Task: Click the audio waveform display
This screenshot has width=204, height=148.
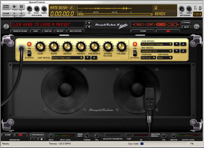Action: (115, 9)
